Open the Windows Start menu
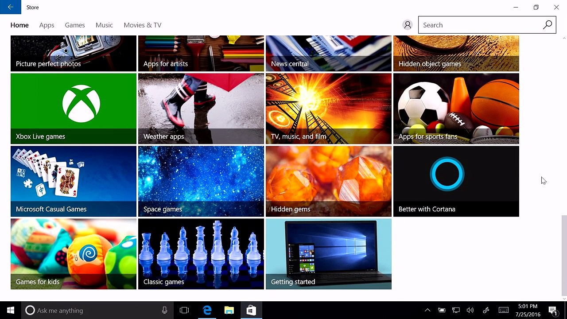This screenshot has width=567, height=319. click(11, 310)
